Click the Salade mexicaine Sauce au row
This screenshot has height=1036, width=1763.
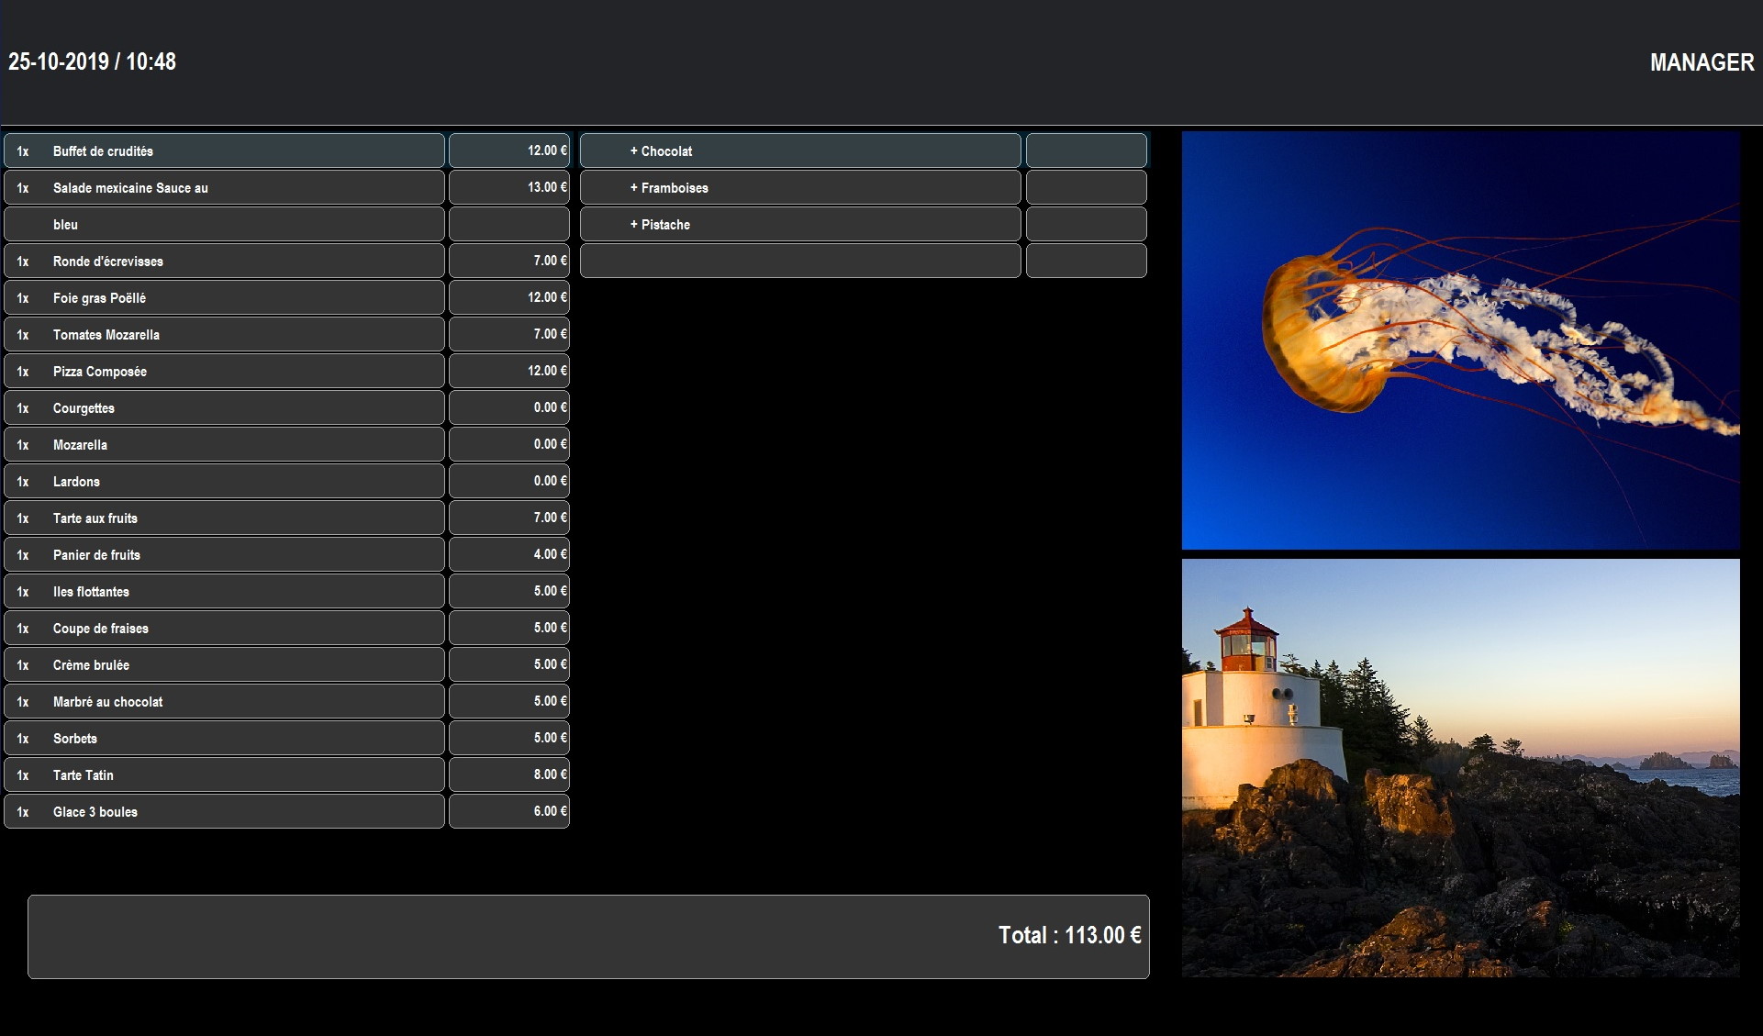(225, 187)
